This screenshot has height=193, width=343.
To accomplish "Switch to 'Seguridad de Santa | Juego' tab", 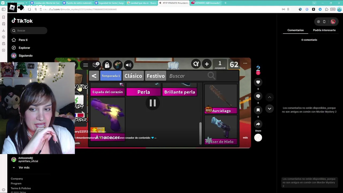I will [x=109, y=3].
